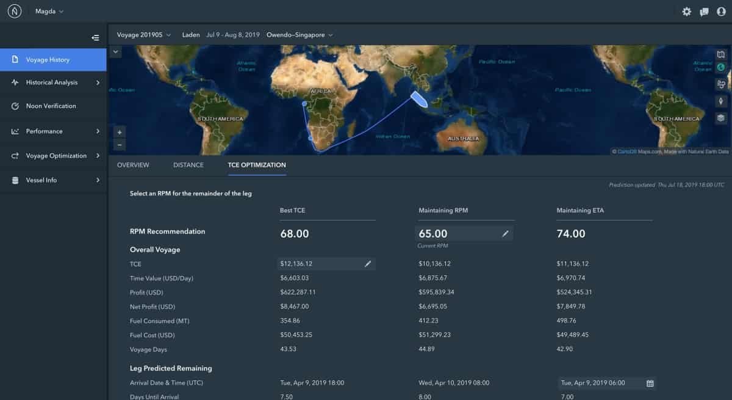Click the Owendo departure point on route
This screenshot has height=400, width=732.
coord(304,104)
